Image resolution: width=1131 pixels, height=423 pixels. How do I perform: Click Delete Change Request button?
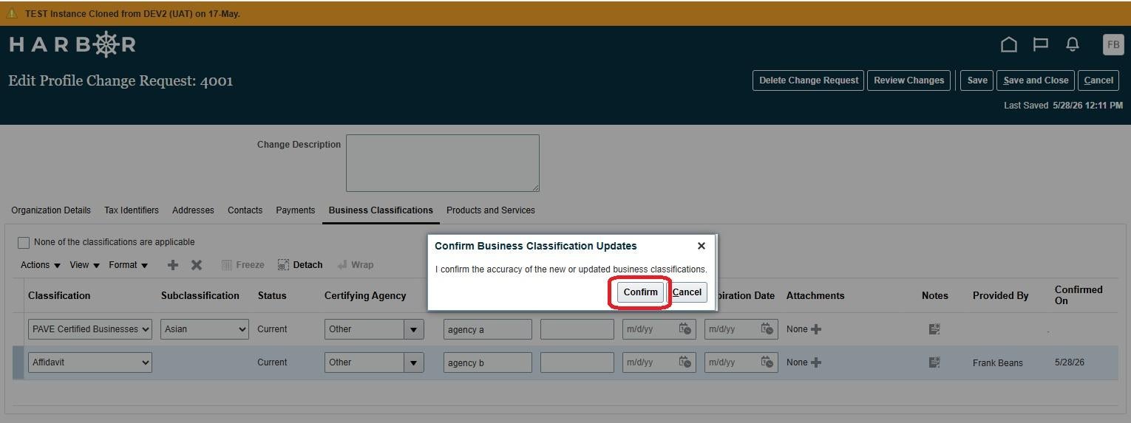(809, 80)
